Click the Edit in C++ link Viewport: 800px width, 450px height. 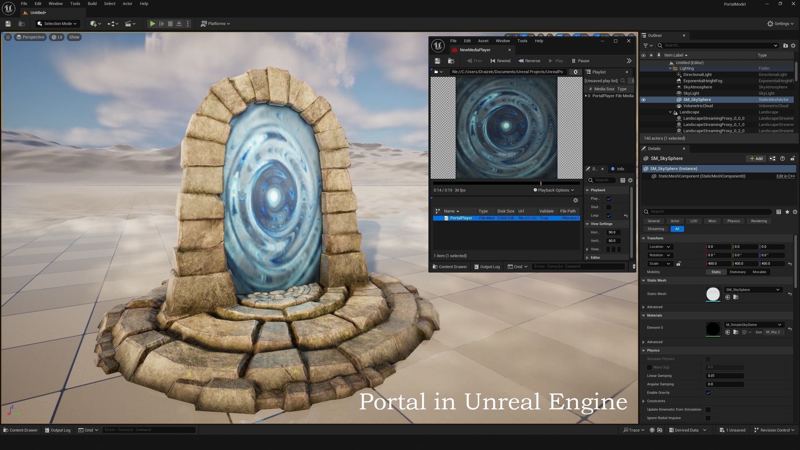pos(786,176)
